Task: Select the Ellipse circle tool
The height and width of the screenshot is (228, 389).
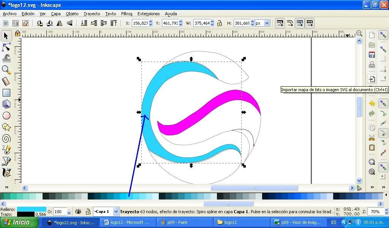Action: 6,116
